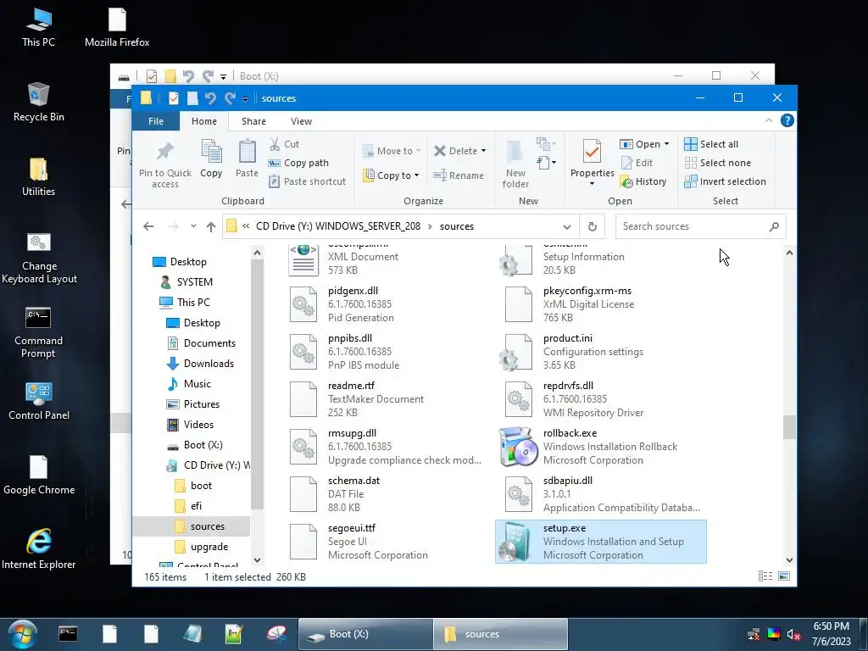
Task: Switch to the View ribbon tab
Action: pyautogui.click(x=301, y=121)
